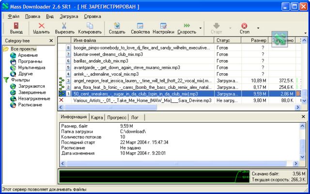The image size is (310, 194).
Task: Open the Файл menu
Action: point(14,16)
